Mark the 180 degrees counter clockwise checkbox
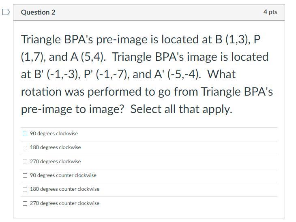 25,190
